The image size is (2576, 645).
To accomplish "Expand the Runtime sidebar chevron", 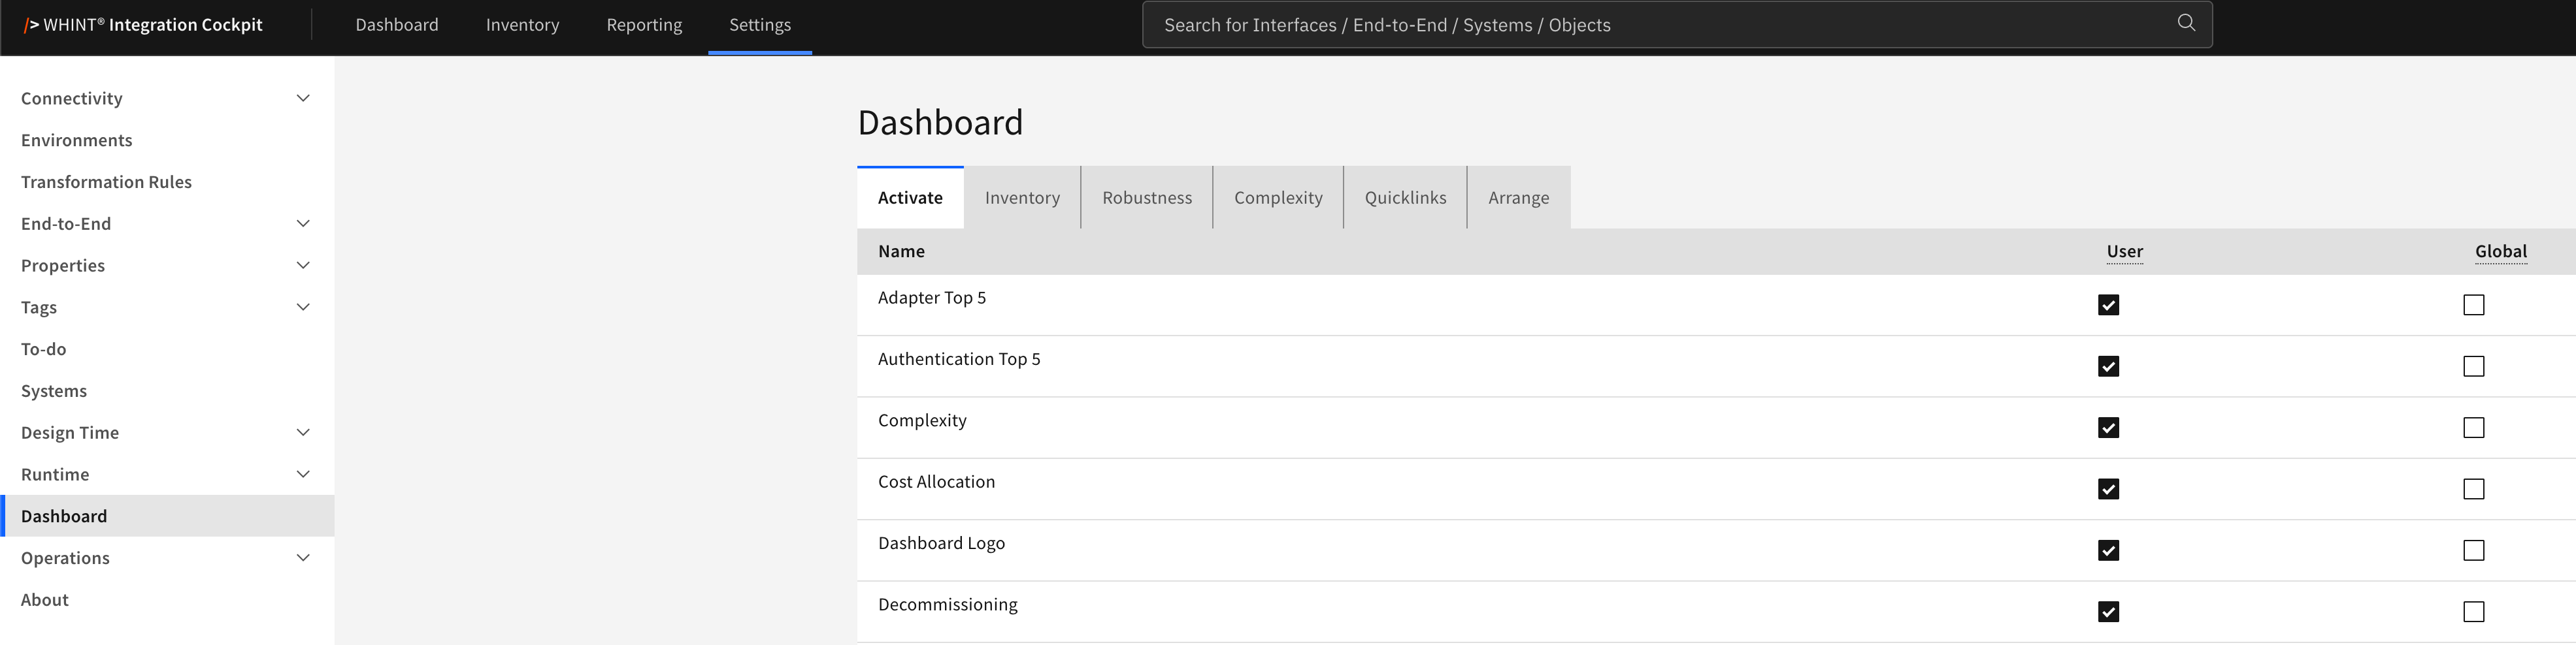I will pos(303,474).
